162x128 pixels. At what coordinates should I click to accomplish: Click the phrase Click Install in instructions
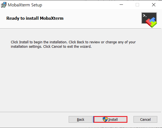pyautogui.click(x=20, y=42)
